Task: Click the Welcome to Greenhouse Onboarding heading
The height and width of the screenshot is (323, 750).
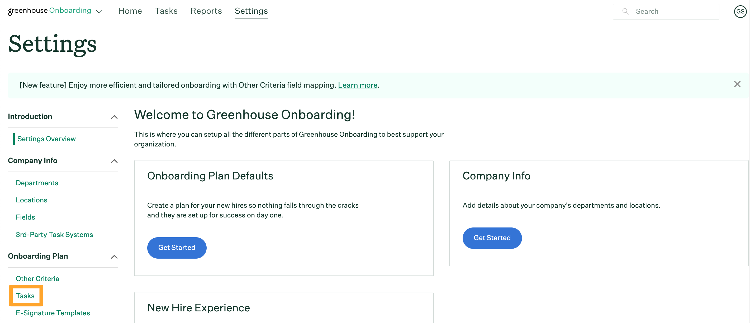Action: coord(244,115)
